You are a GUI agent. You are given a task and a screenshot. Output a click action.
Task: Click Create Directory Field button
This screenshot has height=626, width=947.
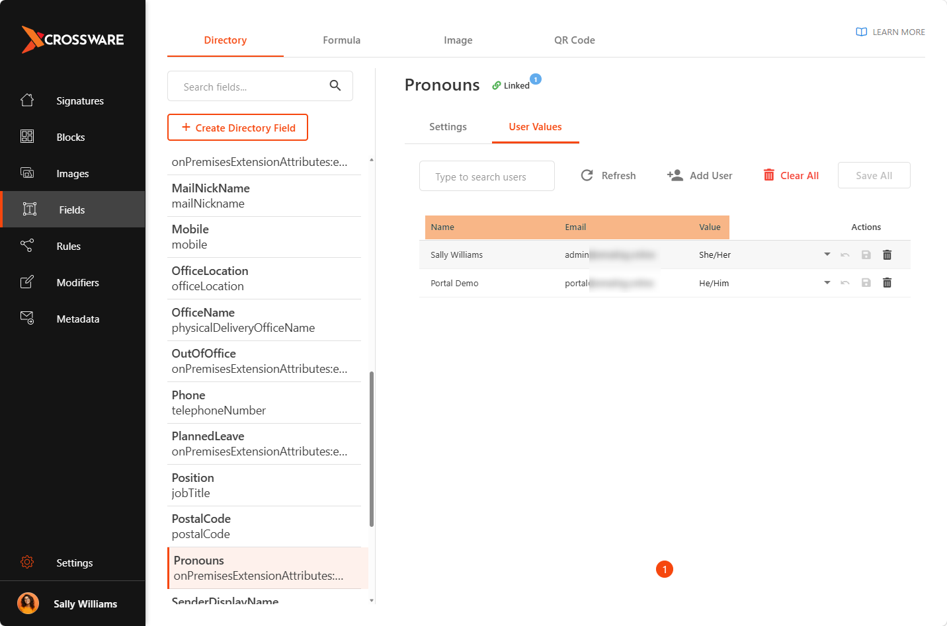point(237,128)
